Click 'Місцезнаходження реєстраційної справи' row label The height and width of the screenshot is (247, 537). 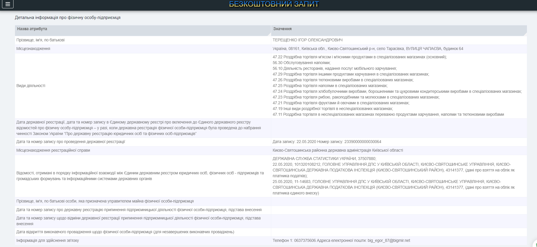click(x=53, y=150)
